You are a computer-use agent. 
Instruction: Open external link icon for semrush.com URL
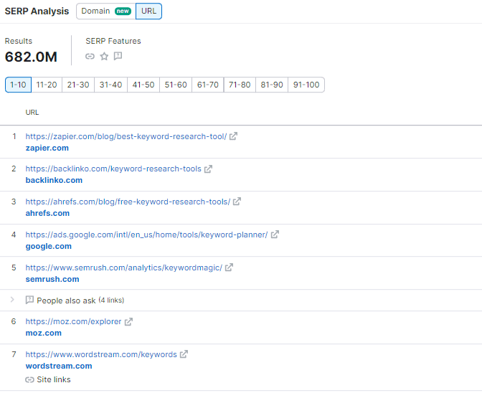point(229,267)
